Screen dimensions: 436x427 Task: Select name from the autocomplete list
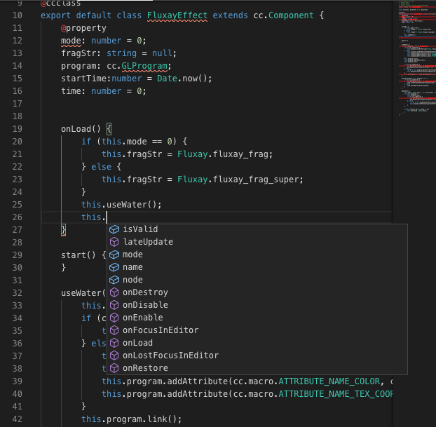257,267
